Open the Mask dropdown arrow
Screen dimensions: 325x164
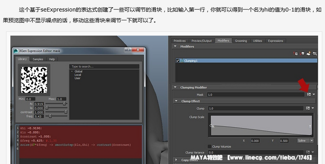tap(314, 95)
